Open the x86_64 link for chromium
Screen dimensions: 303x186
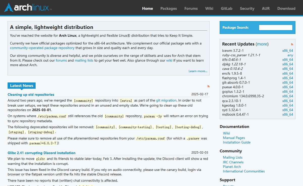tap(288, 96)
